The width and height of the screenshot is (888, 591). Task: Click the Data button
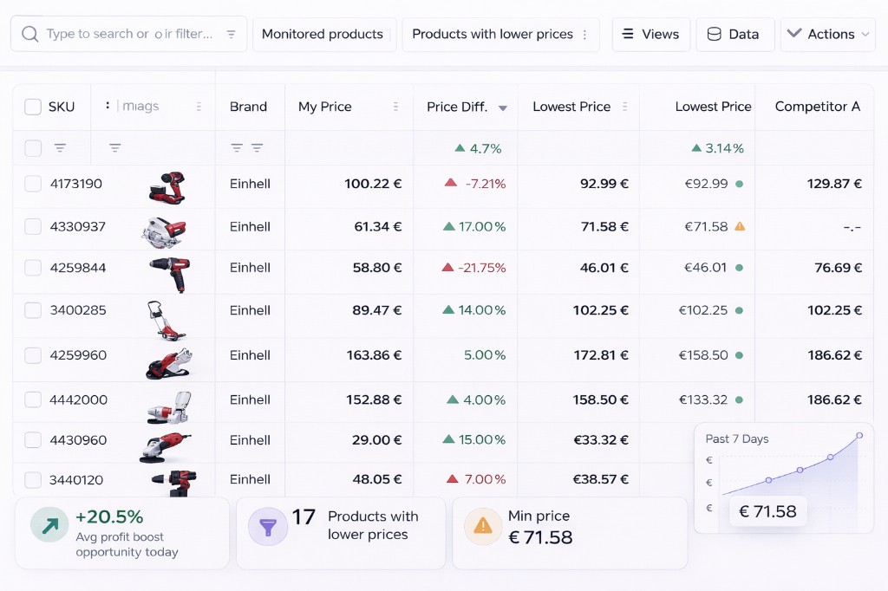[x=734, y=35]
